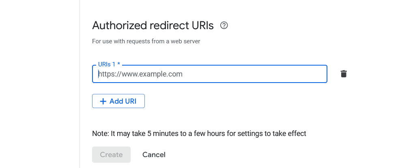
Task: Click the https://www.example.com placeholder text
Action: (x=140, y=74)
